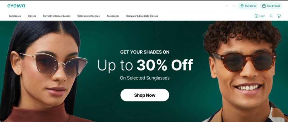Click the Shop Now button
Image resolution: width=288 pixels, height=122 pixels.
point(145,95)
